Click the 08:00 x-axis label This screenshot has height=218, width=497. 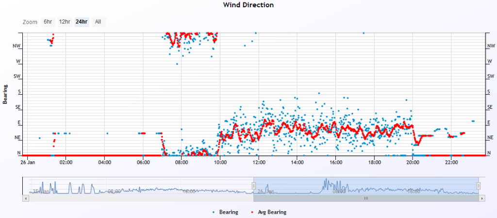point(182,163)
